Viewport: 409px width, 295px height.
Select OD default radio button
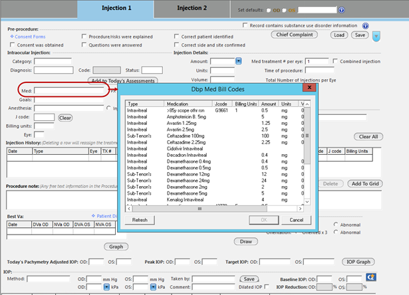269,11
